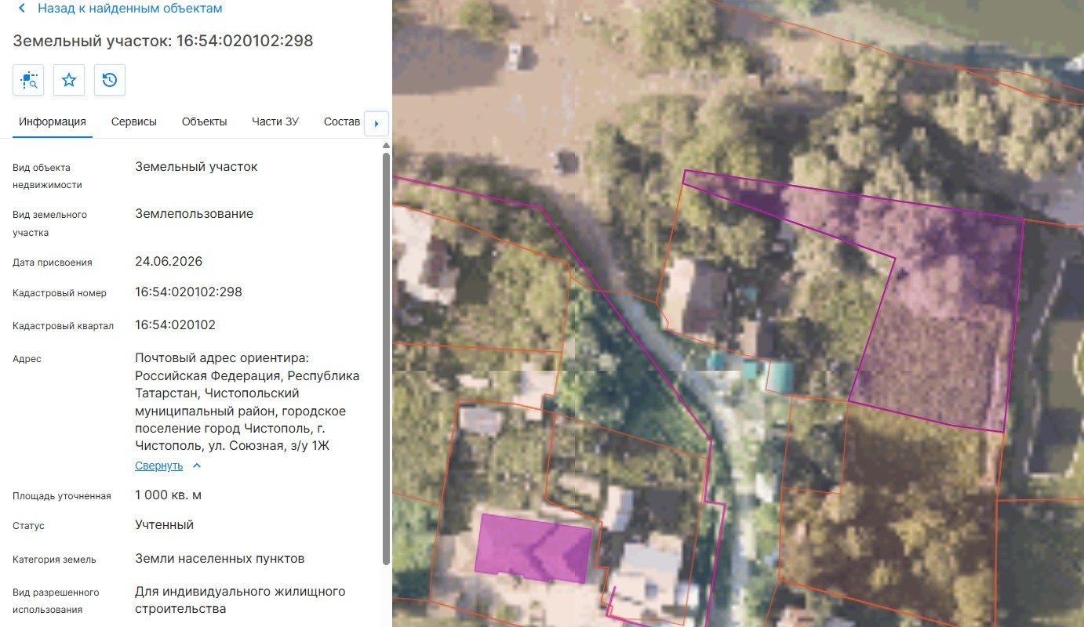Open the 'Назад к найденным объектам' link
This screenshot has height=627, width=1084.
(x=130, y=9)
